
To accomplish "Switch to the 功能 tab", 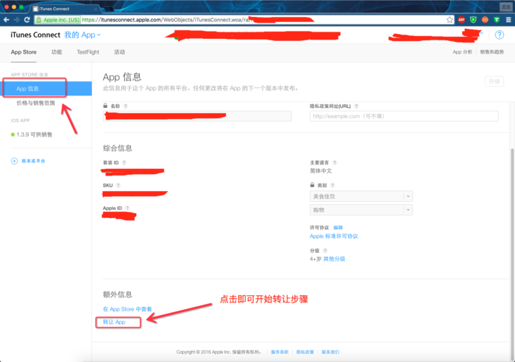I will [x=57, y=52].
